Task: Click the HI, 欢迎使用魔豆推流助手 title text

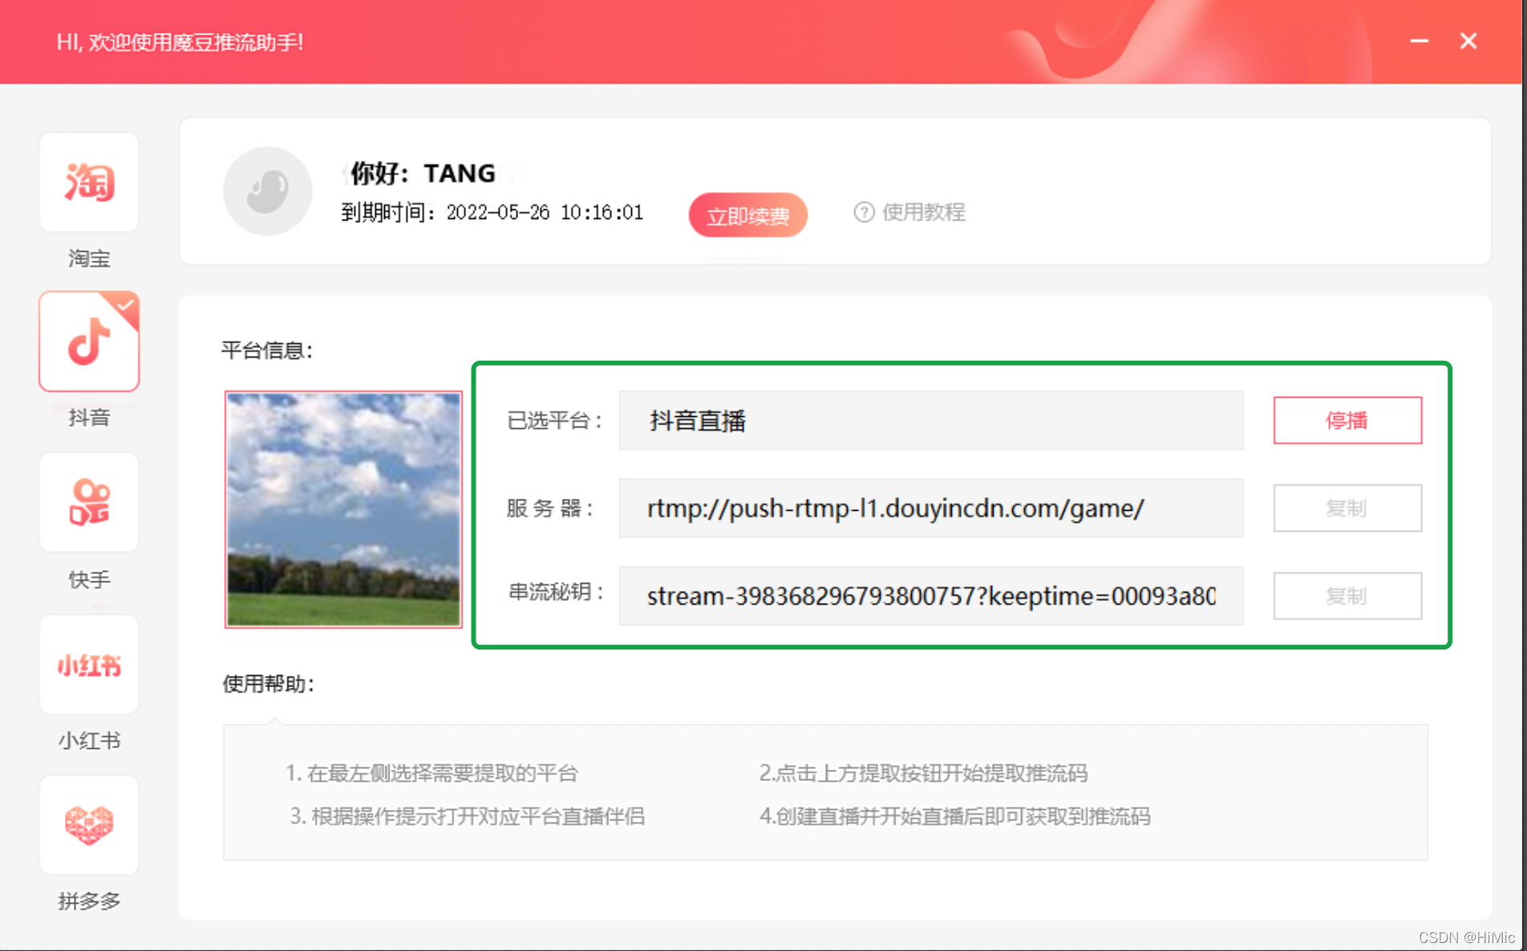Action: (180, 42)
